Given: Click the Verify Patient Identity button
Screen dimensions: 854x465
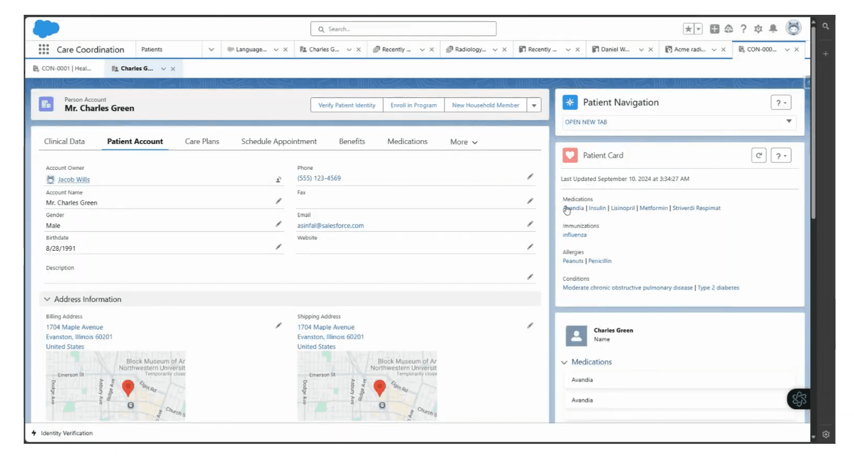Looking at the screenshot, I should click(x=347, y=105).
